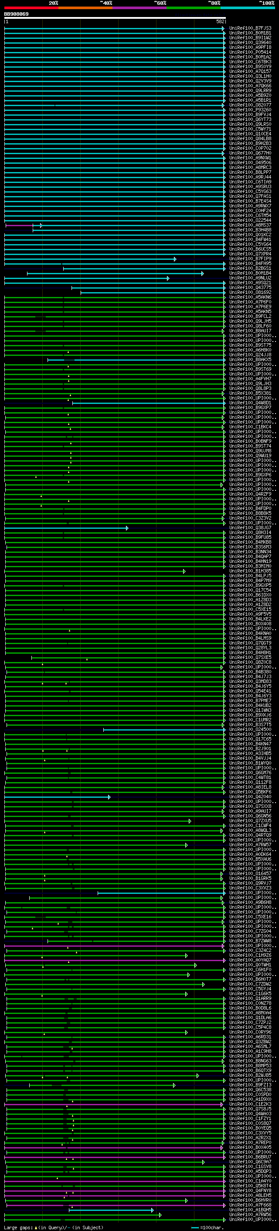Image resolution: width=279 pixels, height=1231 pixels.
Task: Click the UniRef100_A7Q157 label
Action: [250, 71]
